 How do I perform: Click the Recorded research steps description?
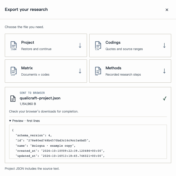(x=123, y=75)
